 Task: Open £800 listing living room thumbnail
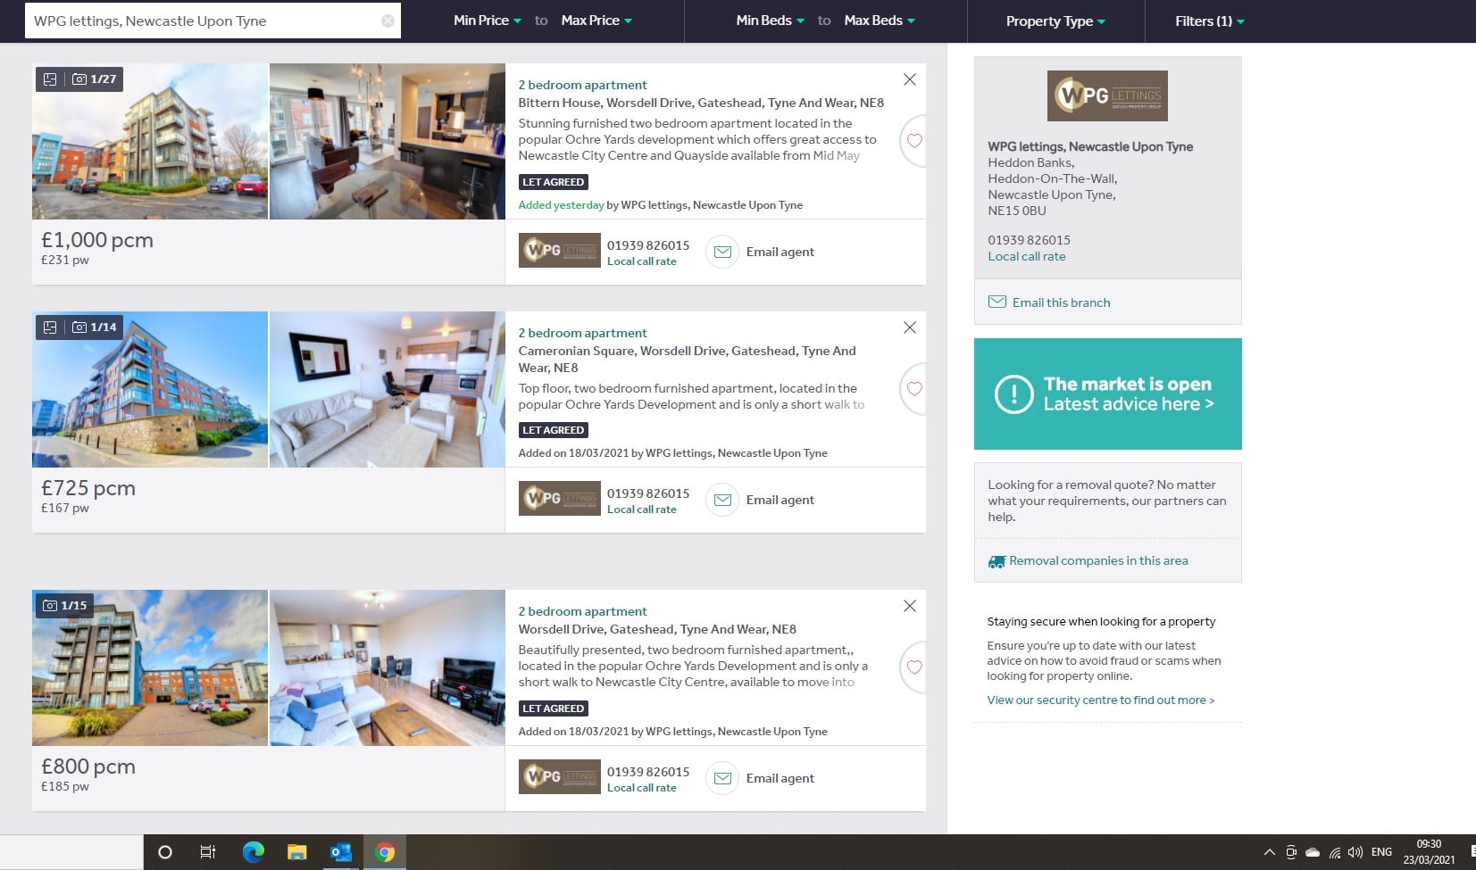point(388,667)
